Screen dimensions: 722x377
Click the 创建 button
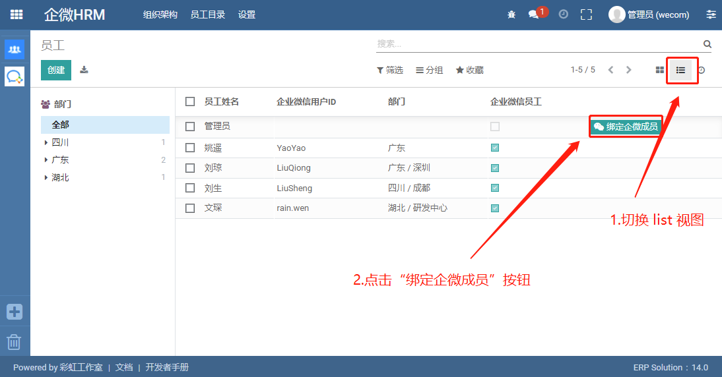[x=56, y=70]
